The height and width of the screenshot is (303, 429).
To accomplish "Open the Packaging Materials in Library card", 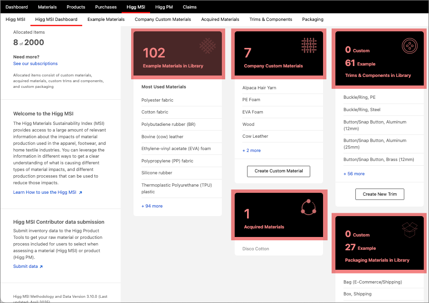I will tap(380, 243).
